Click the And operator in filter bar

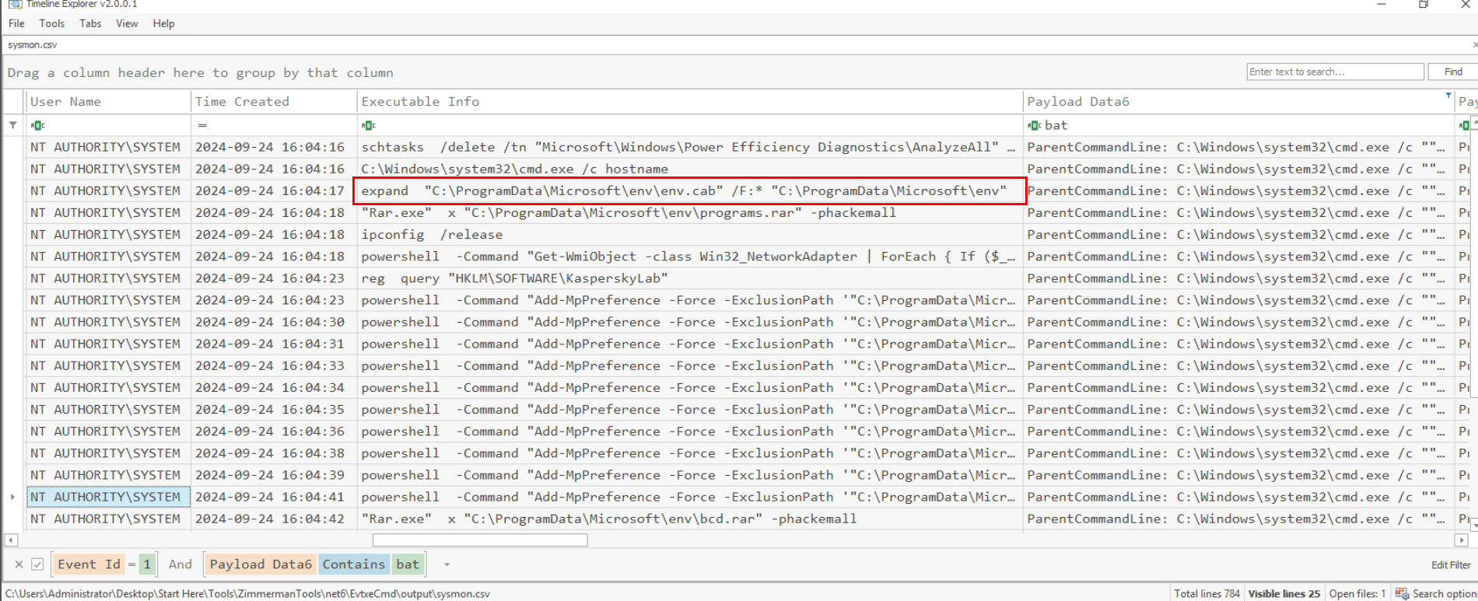tap(180, 564)
